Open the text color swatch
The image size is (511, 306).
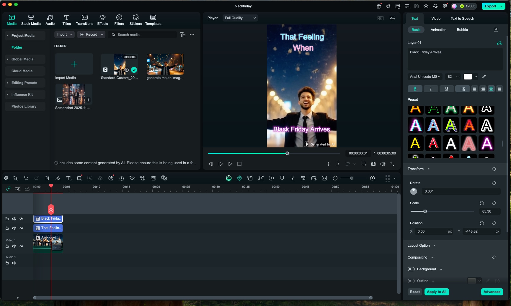468,77
